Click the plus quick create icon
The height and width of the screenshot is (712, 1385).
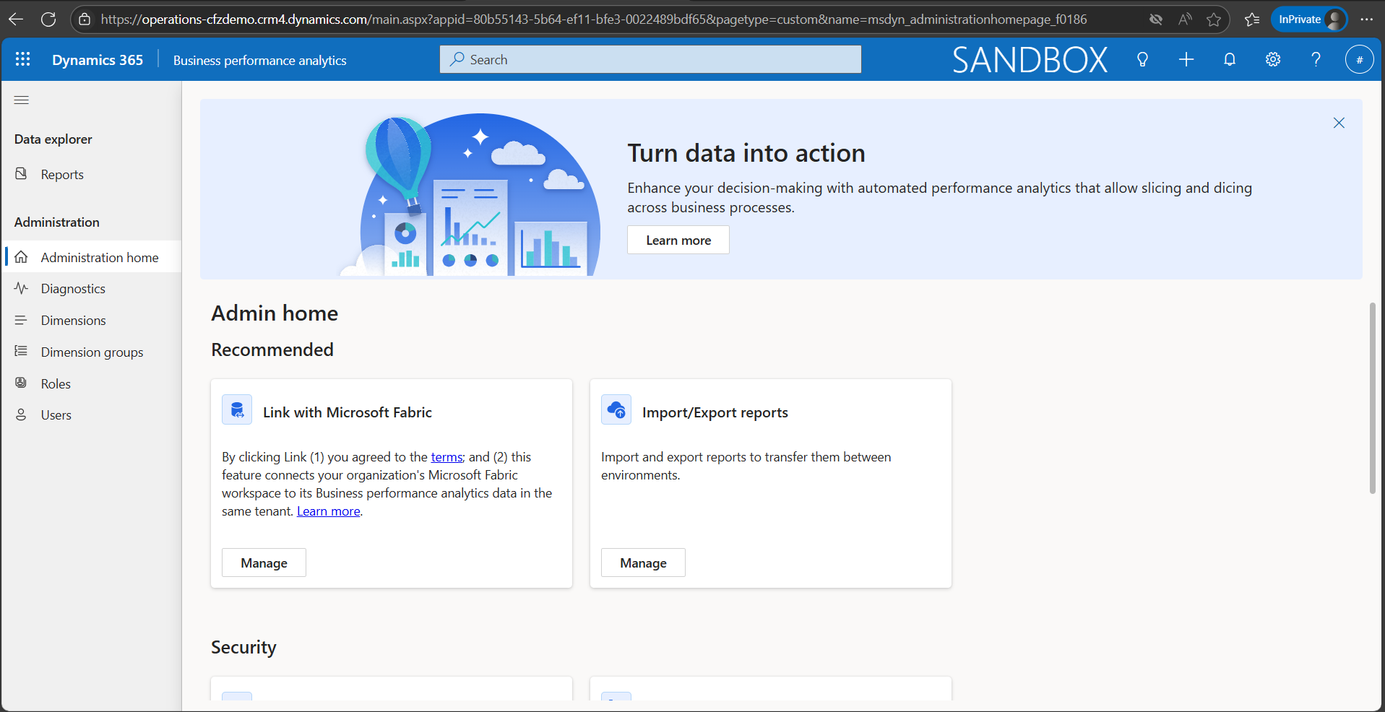[x=1186, y=59]
